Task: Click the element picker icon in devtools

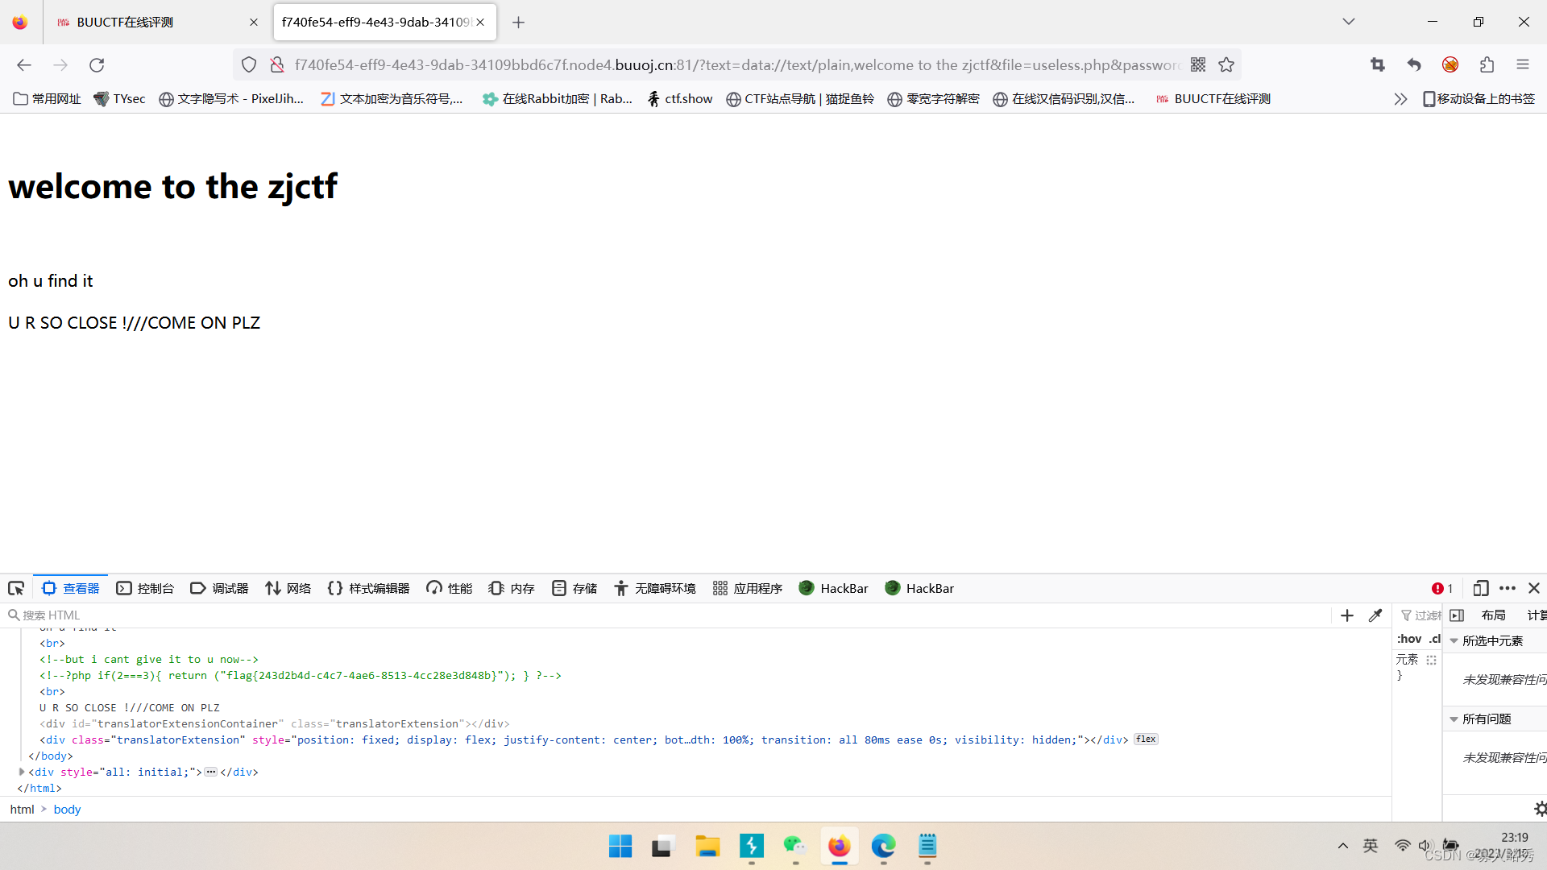Action: click(16, 588)
